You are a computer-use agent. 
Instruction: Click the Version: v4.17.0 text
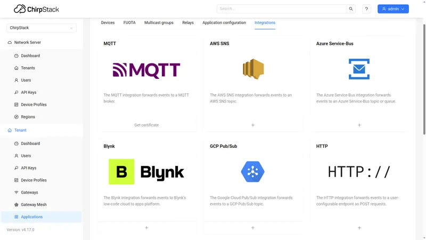click(20, 230)
